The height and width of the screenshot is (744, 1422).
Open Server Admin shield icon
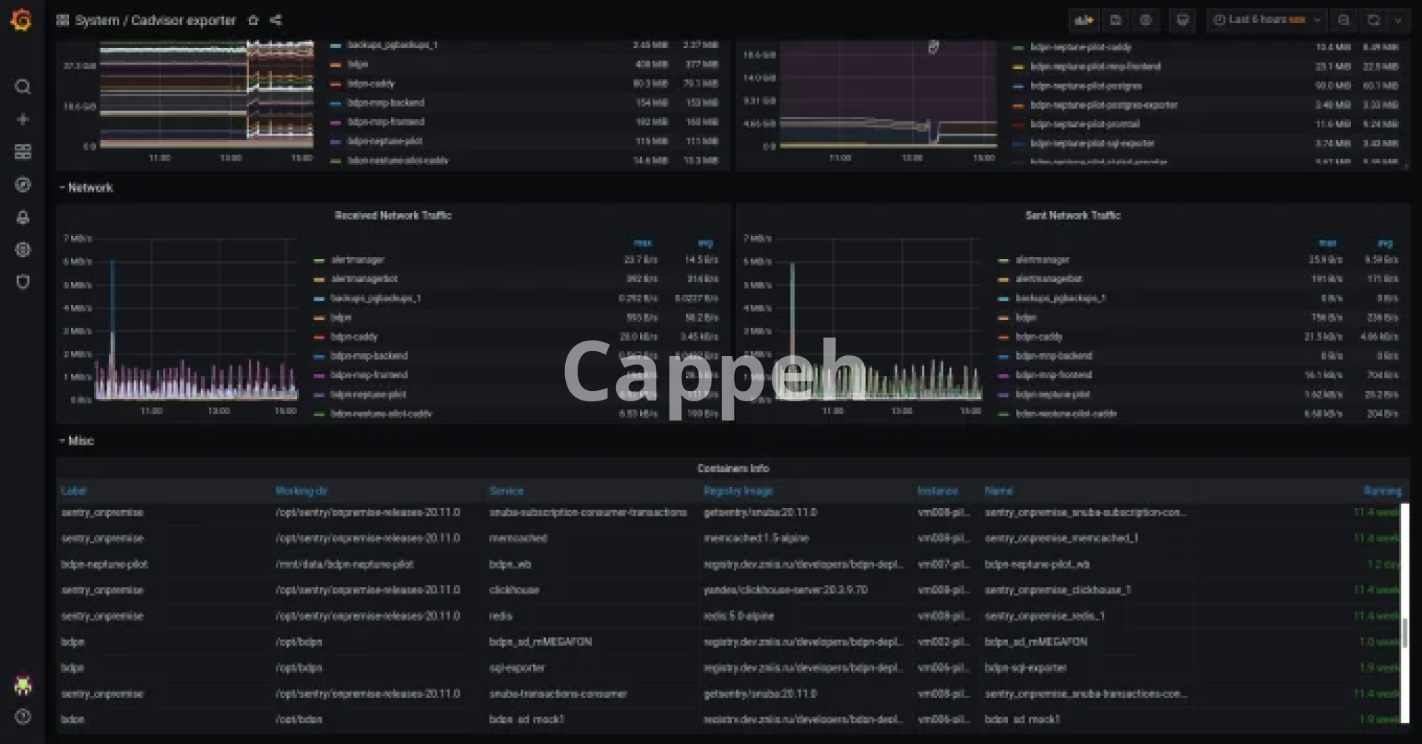[23, 282]
